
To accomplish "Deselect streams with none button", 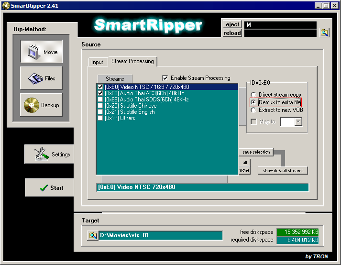I will point(244,170).
